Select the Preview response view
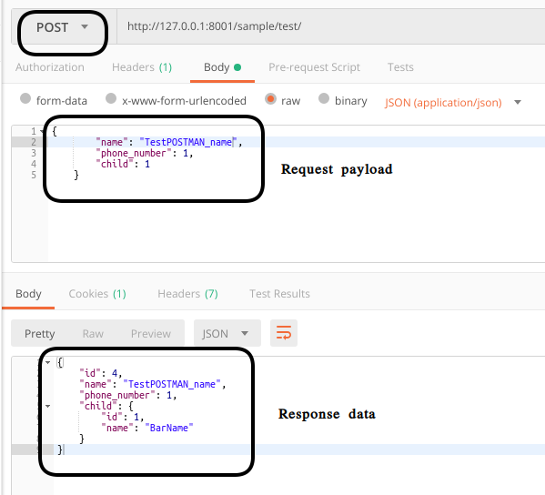This screenshot has width=545, height=495. point(151,334)
